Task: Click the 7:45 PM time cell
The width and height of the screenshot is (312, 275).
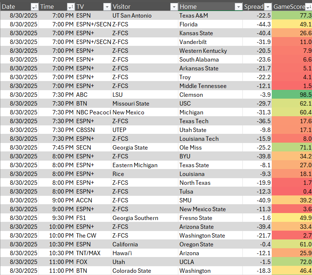Action: click(x=57, y=147)
